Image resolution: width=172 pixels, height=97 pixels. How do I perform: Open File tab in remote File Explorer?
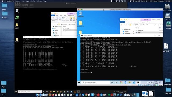[x=123, y=22]
